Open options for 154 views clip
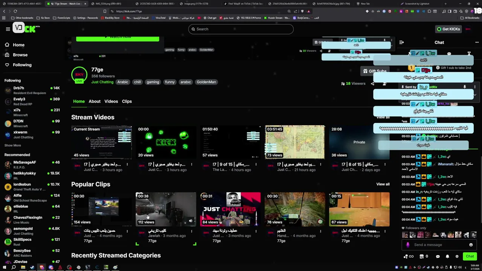The height and width of the screenshot is (271, 482). click(x=127, y=231)
